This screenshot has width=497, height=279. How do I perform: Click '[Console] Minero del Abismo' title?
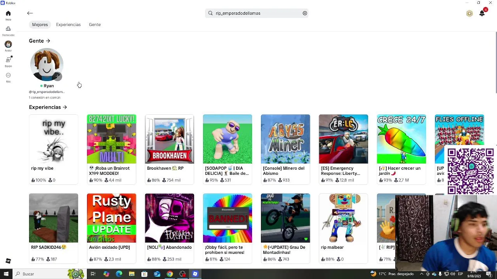[x=283, y=170]
